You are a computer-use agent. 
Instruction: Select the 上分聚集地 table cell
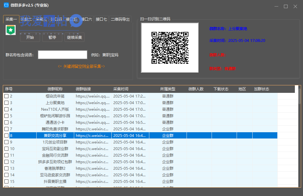[x=55, y=103]
